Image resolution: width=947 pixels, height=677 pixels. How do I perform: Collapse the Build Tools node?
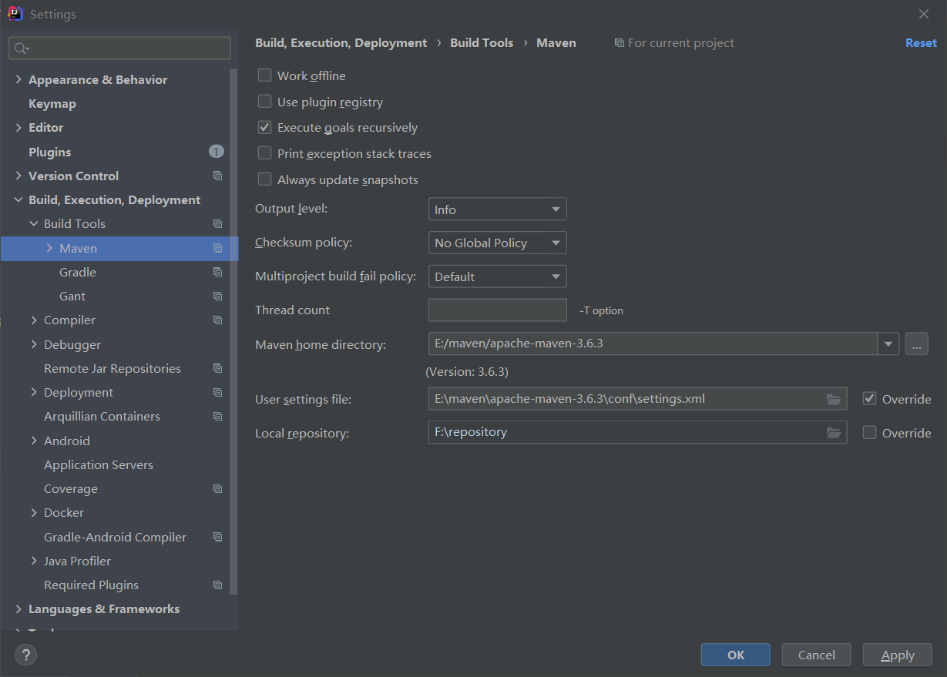(34, 223)
